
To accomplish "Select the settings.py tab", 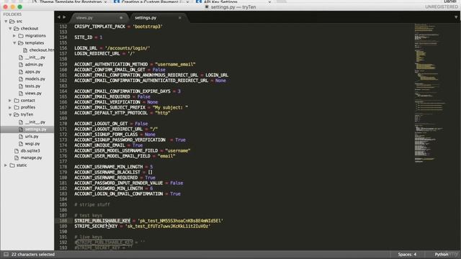I will point(146,18).
